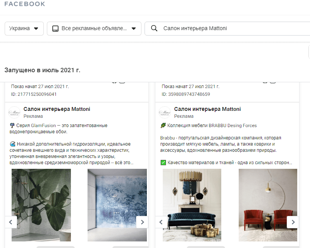This screenshot has width=310, height=248.
Task: Select ad ID 217715250096041 text
Action: (34, 94)
